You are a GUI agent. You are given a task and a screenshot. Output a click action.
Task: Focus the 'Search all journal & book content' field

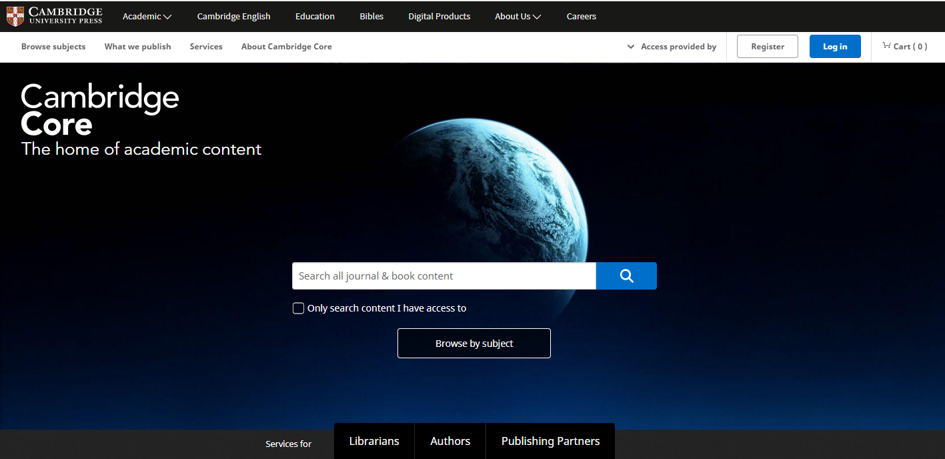coord(443,276)
